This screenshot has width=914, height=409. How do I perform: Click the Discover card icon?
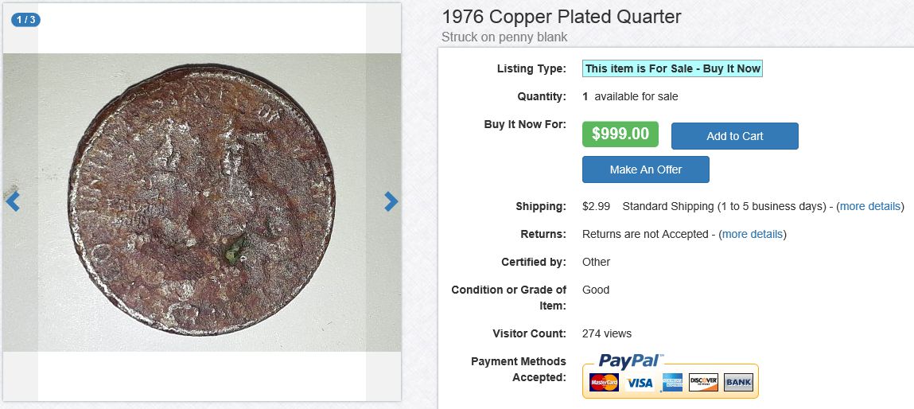coord(703,383)
